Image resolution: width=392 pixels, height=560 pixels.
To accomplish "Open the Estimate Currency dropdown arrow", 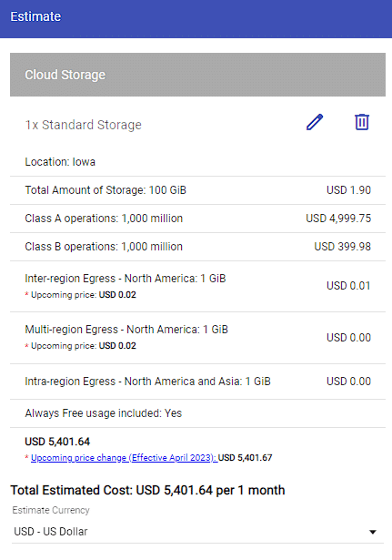I will pos(373,532).
